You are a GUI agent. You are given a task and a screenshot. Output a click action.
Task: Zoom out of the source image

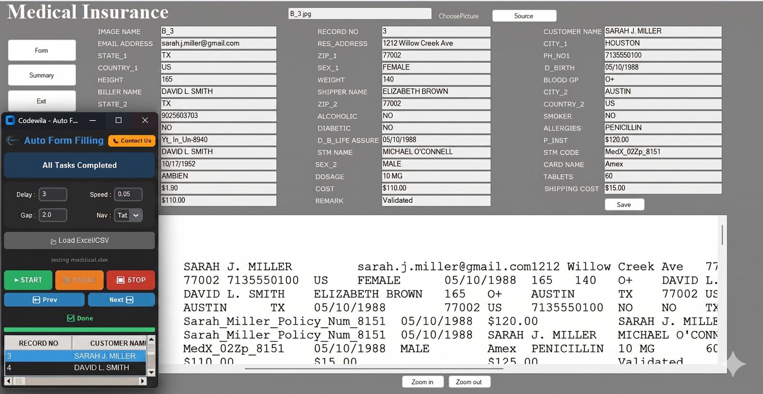(469, 382)
